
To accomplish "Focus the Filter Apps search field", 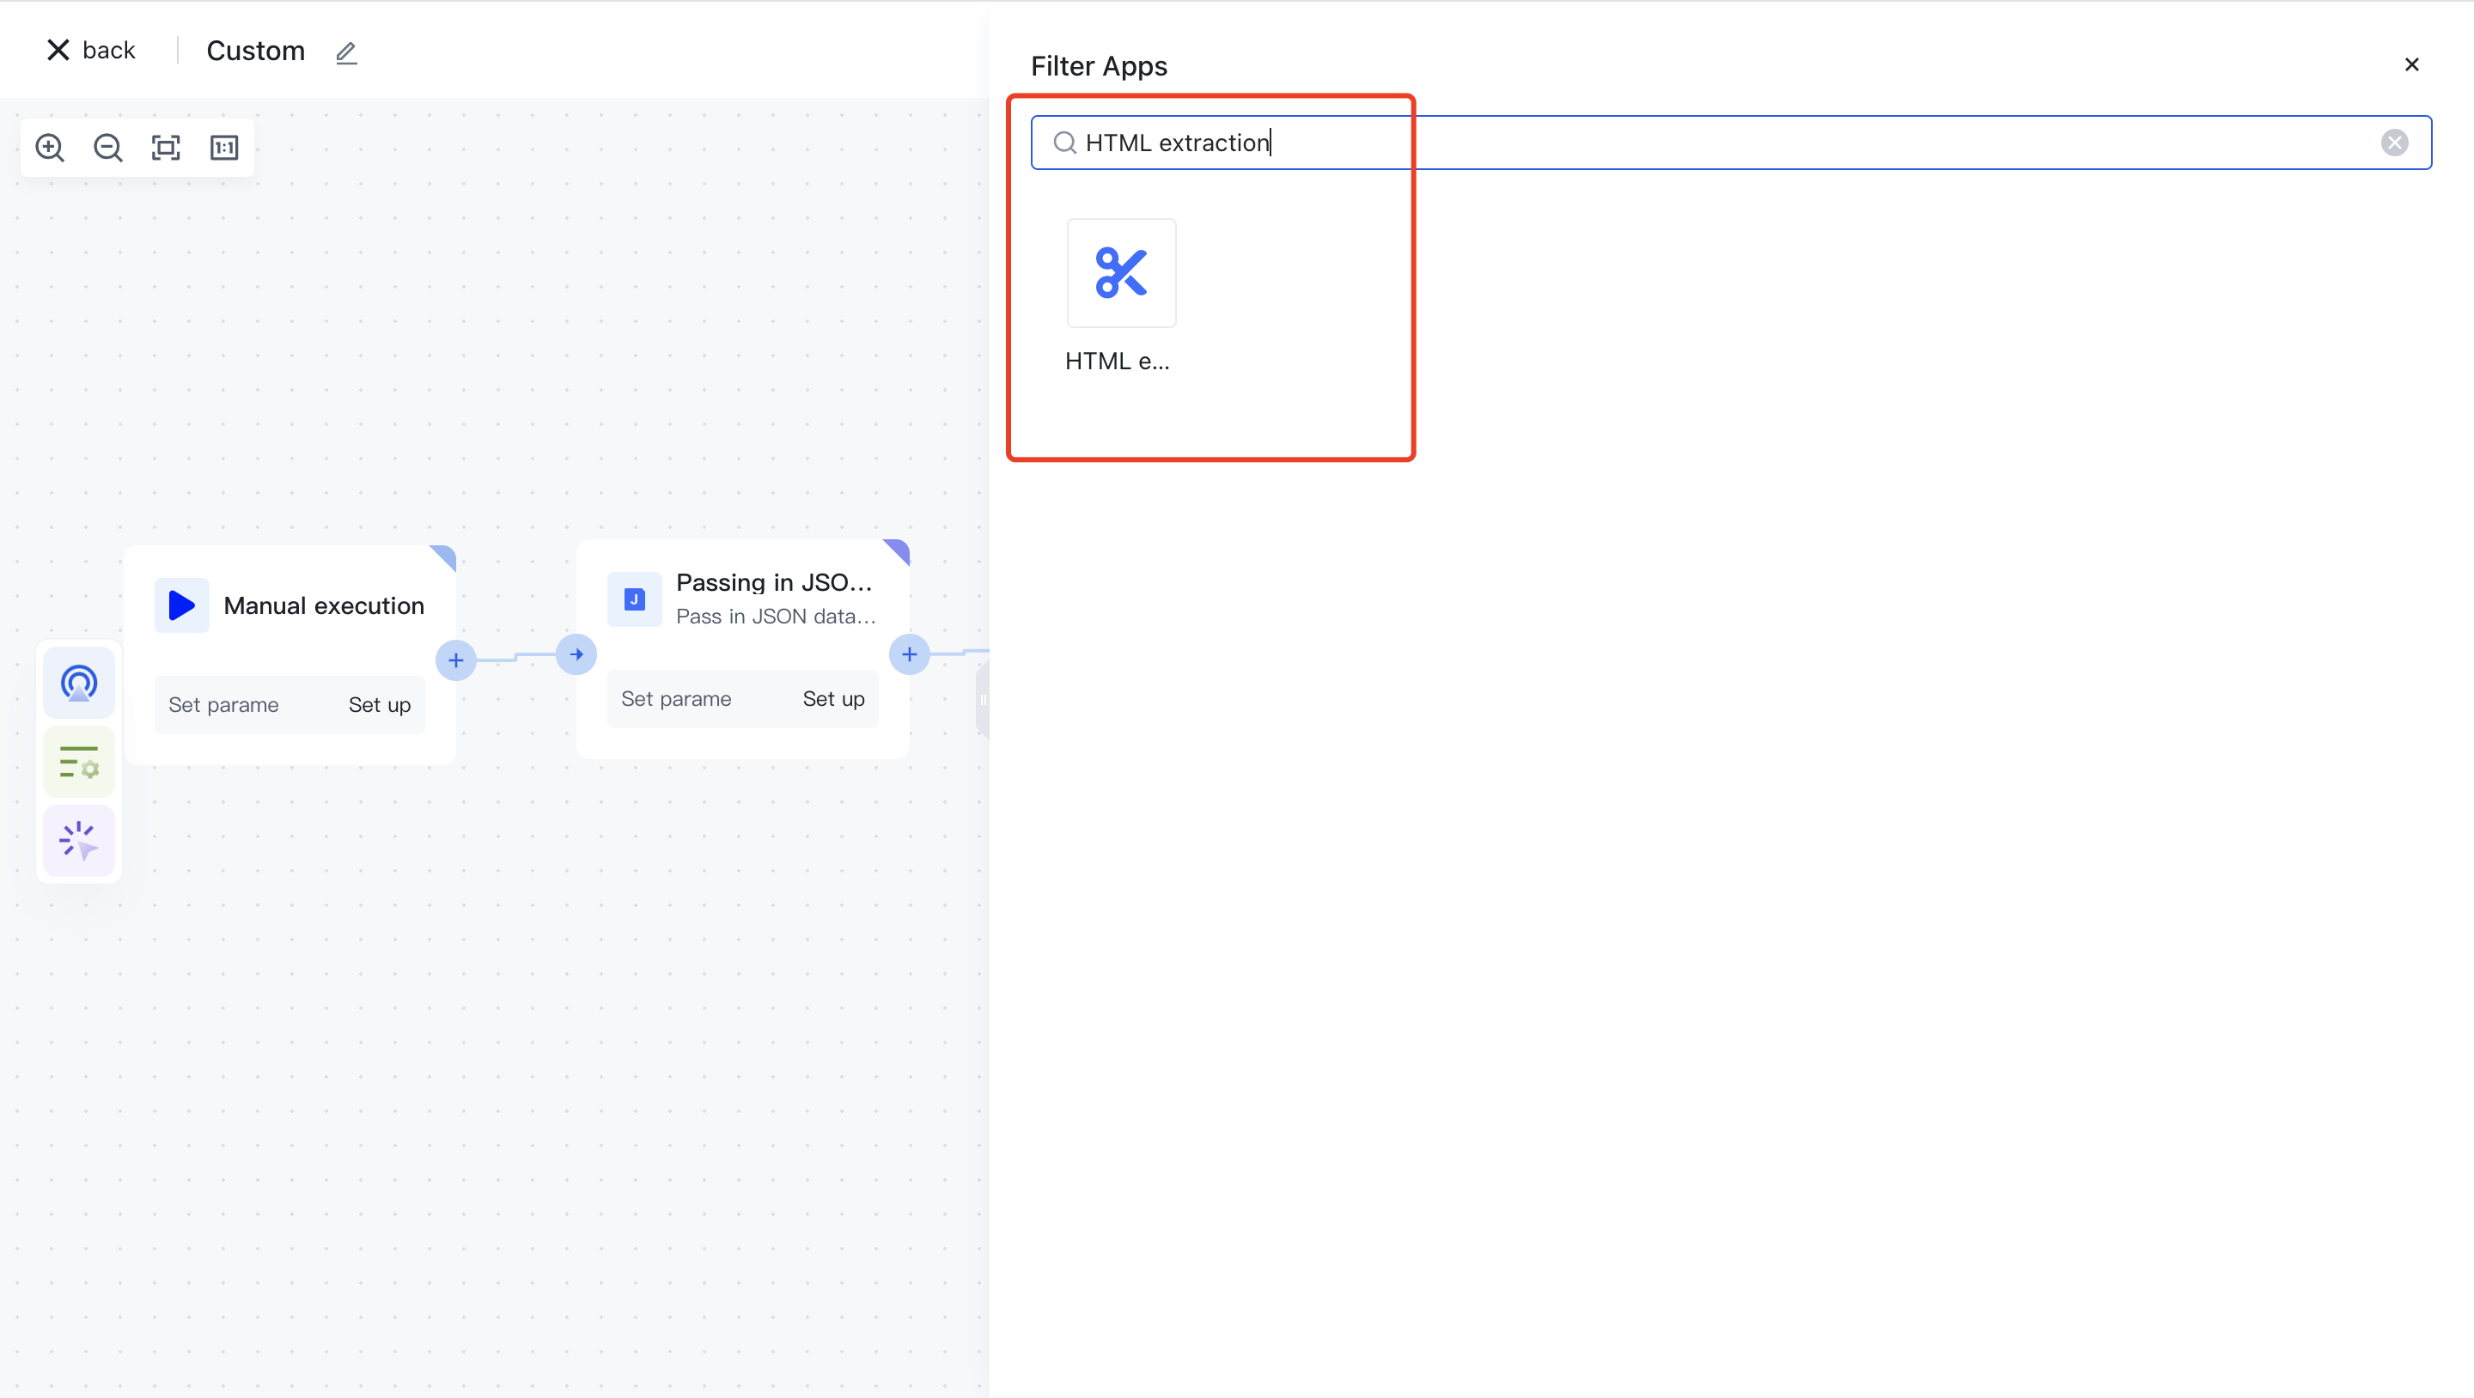I will 1728,143.
